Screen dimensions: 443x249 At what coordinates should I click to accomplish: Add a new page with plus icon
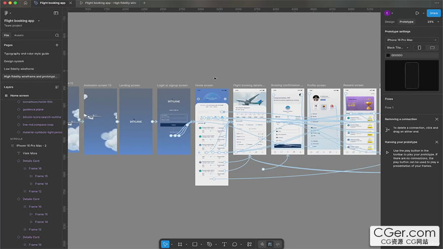click(x=57, y=45)
